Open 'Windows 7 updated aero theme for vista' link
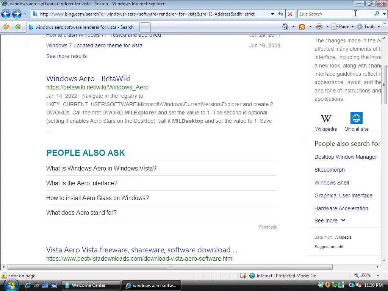 pos(94,45)
